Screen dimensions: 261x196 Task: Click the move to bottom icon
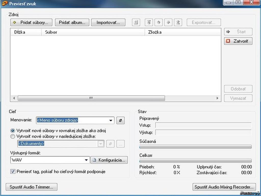tap(178, 22)
